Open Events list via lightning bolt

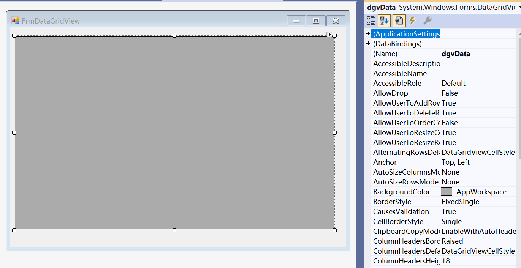(412, 20)
